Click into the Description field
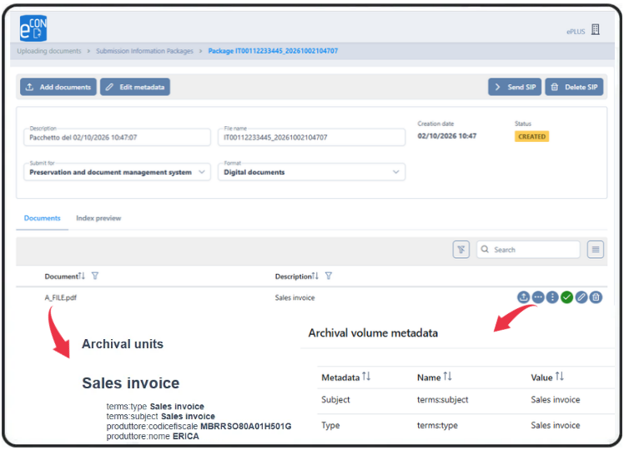The height and width of the screenshot is (451, 624). coord(117,138)
